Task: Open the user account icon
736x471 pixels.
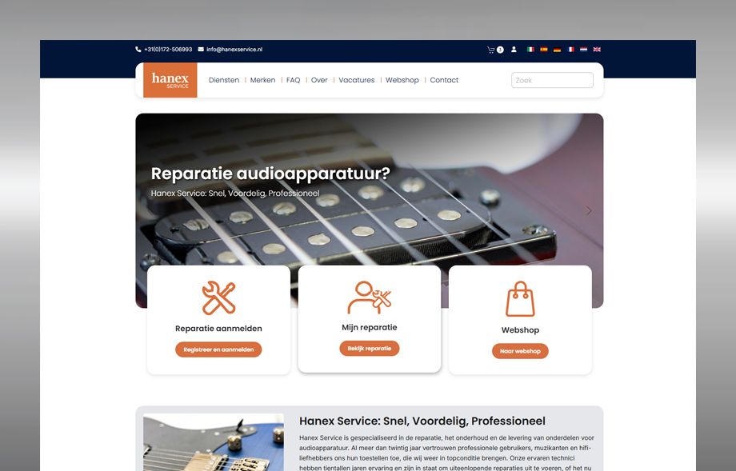Action: (514, 50)
